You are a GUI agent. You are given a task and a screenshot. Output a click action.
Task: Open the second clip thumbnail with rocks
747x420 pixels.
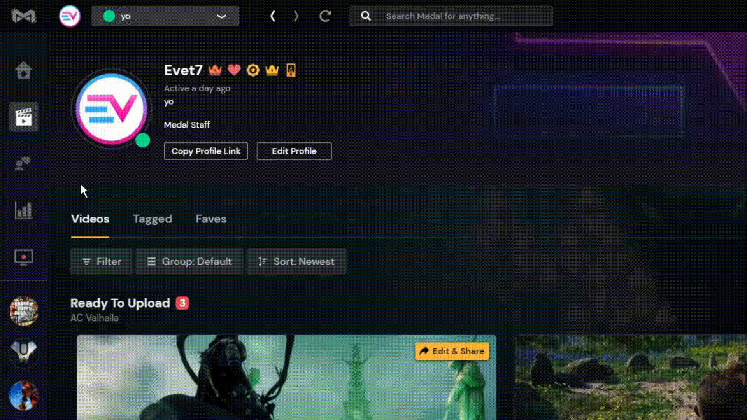click(631, 378)
